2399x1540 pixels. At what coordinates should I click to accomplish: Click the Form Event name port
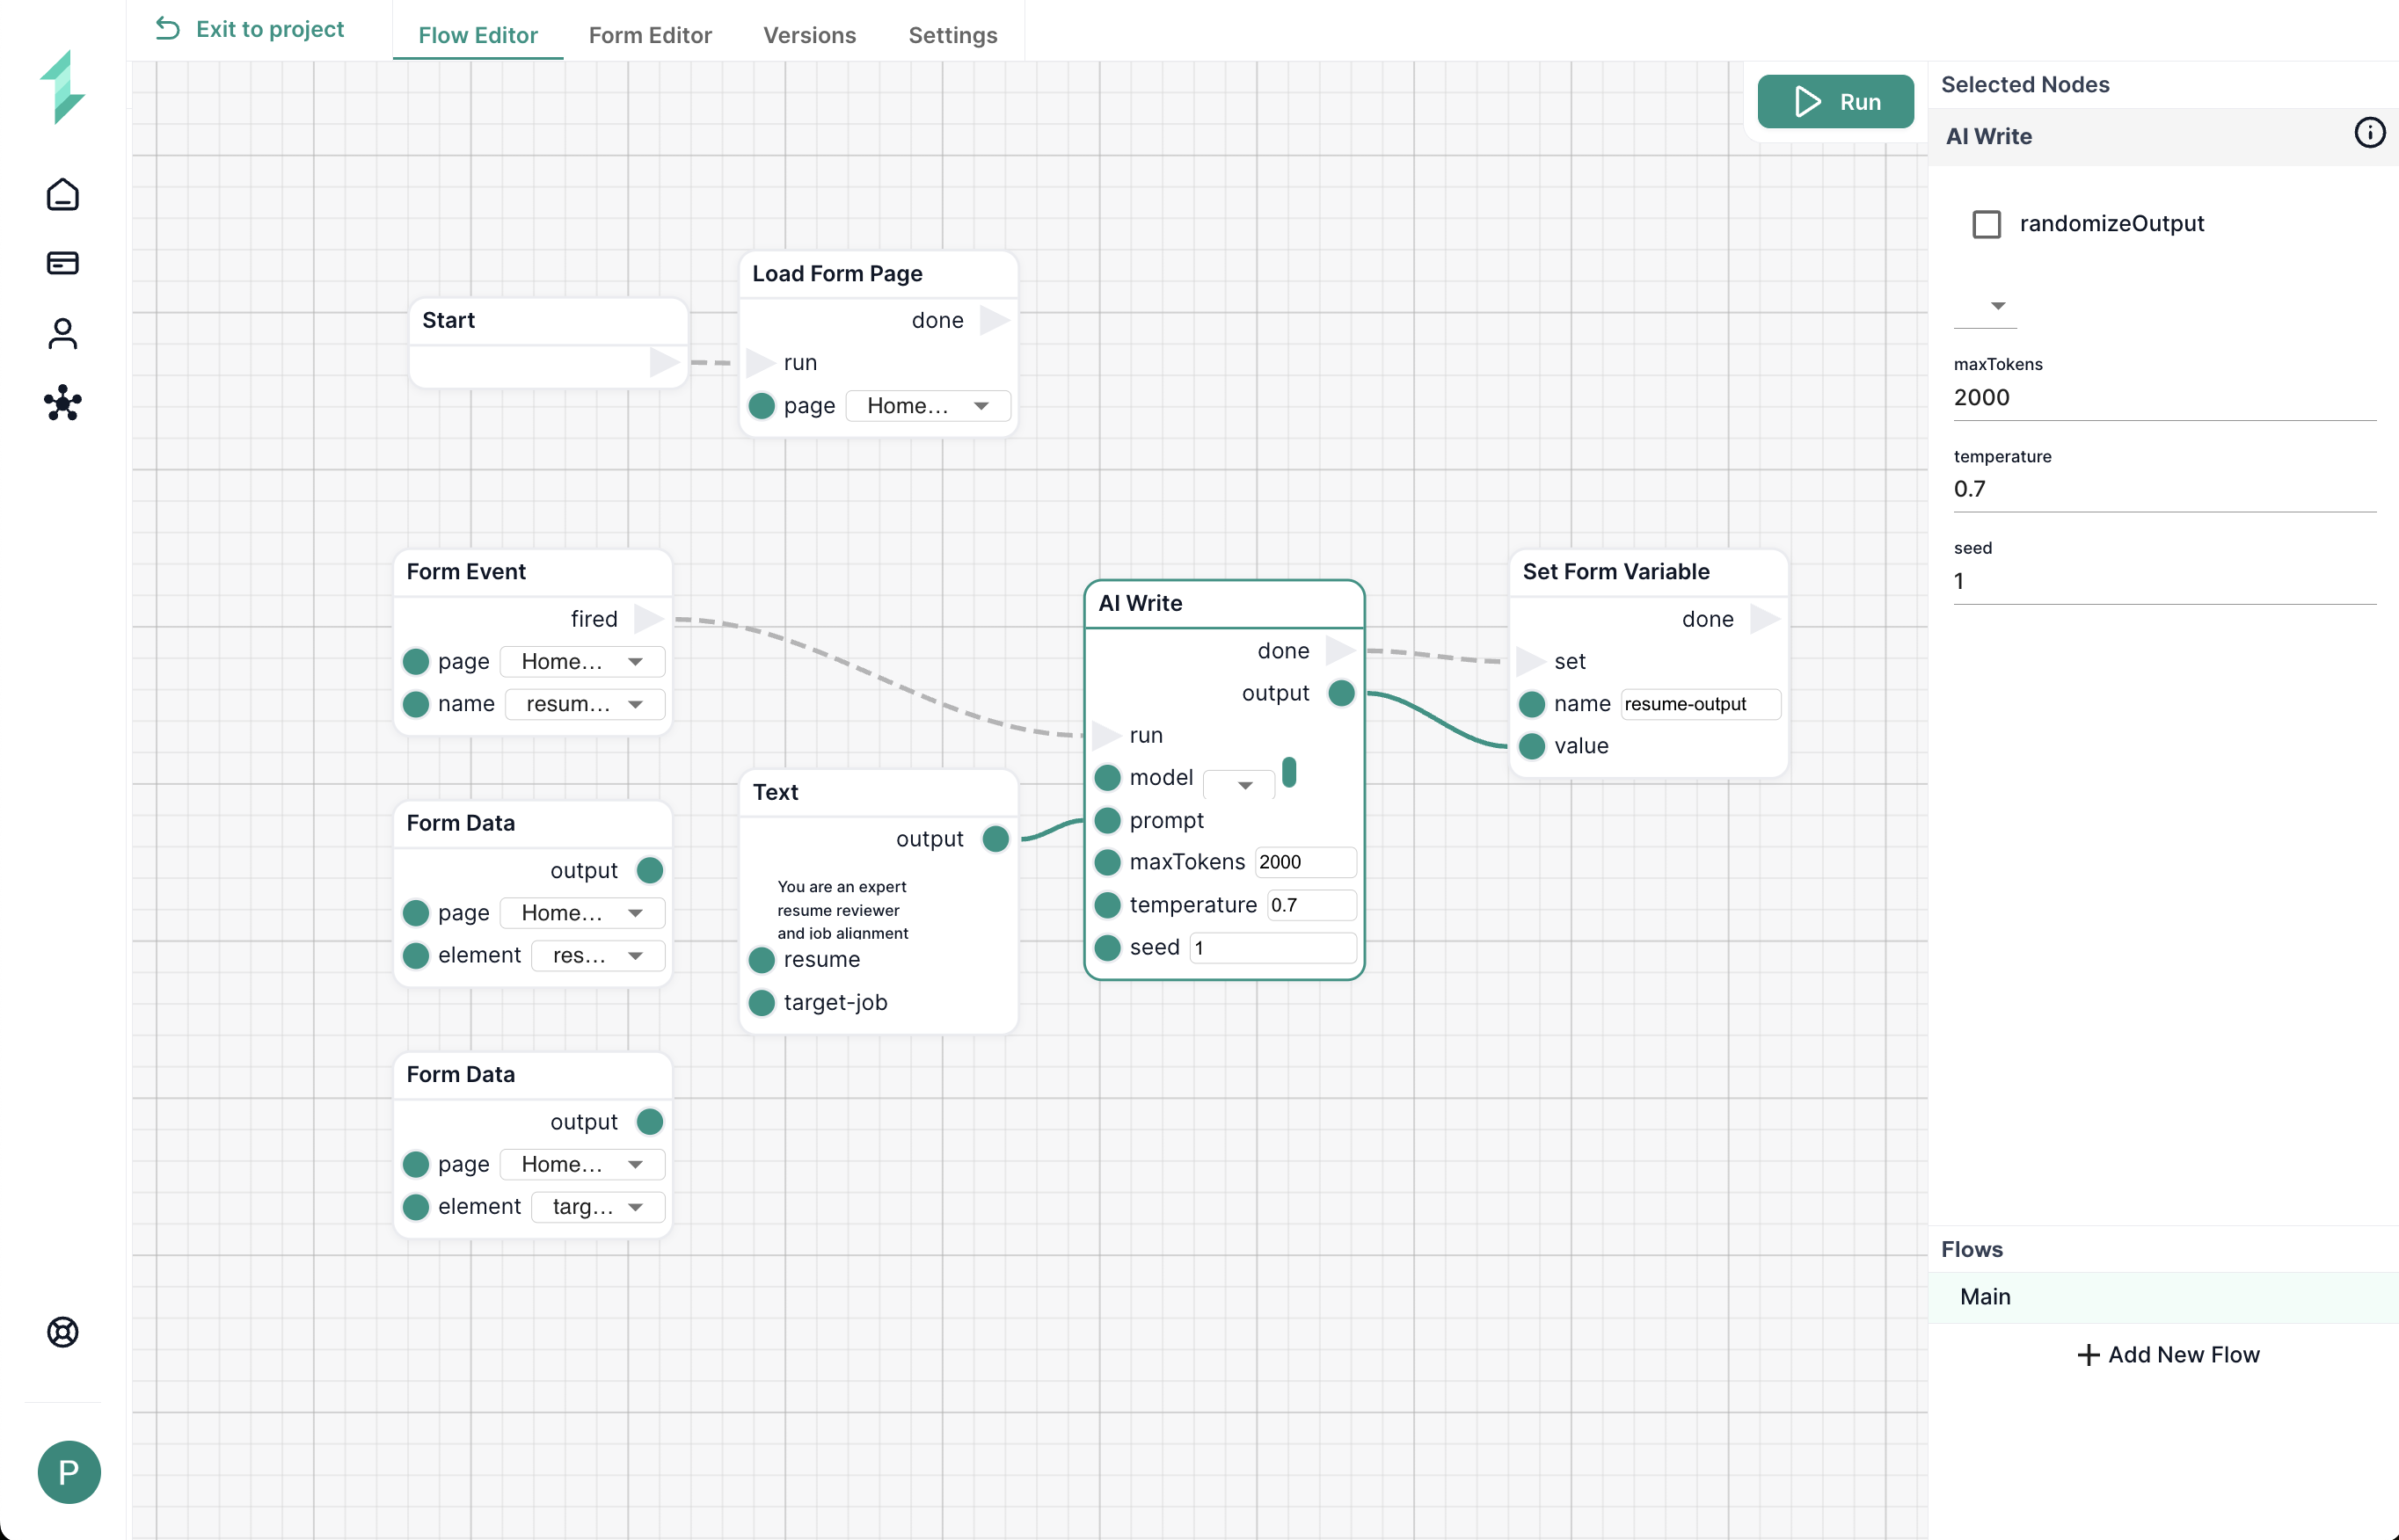(x=415, y=704)
